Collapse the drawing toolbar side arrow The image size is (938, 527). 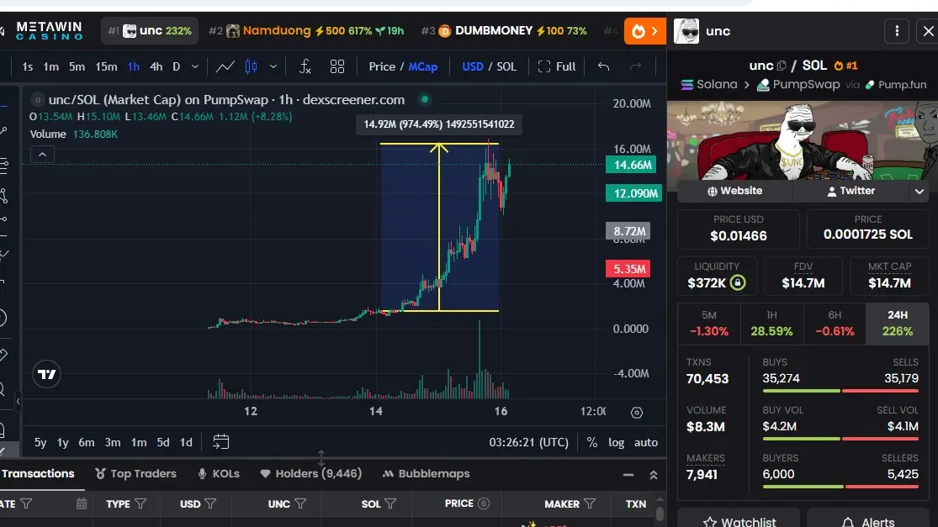pos(18,401)
